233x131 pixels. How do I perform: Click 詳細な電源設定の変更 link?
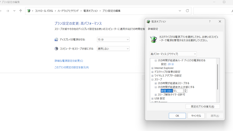click(x=69, y=61)
